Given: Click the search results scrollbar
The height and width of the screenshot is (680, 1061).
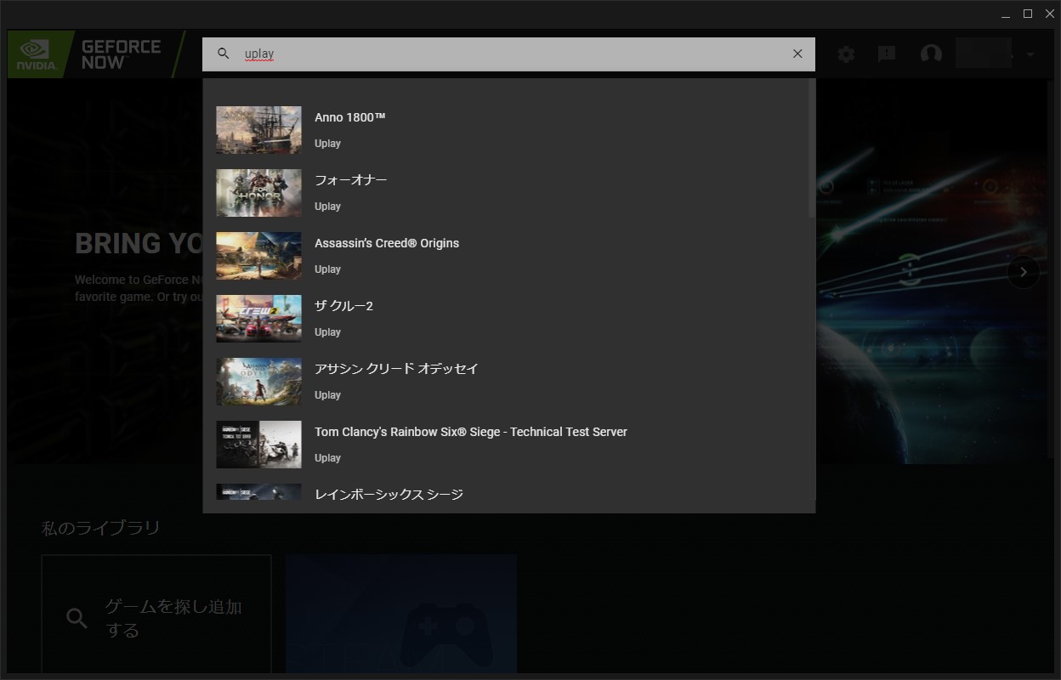Looking at the screenshot, I should tap(811, 149).
